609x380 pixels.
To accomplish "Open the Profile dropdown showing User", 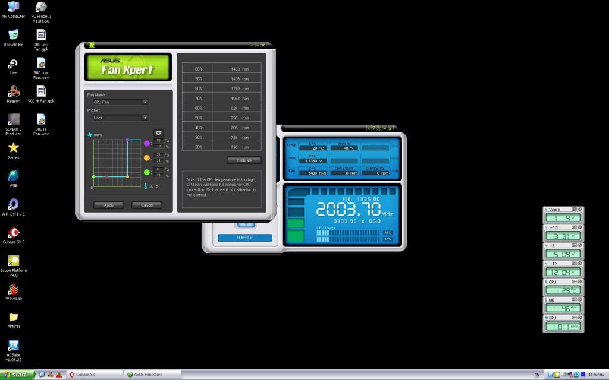I will (x=120, y=118).
